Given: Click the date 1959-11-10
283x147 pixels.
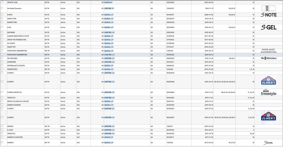Looking at the screenshot, I should click(x=209, y=8).
